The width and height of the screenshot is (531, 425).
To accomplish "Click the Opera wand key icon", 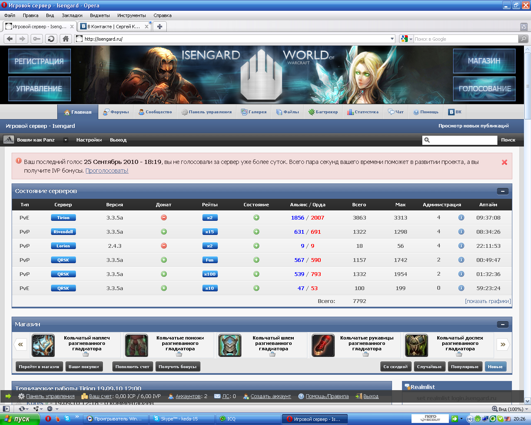I will pos(37,39).
